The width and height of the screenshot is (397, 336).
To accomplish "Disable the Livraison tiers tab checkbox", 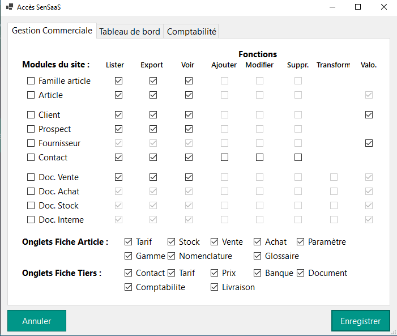I will (215, 287).
